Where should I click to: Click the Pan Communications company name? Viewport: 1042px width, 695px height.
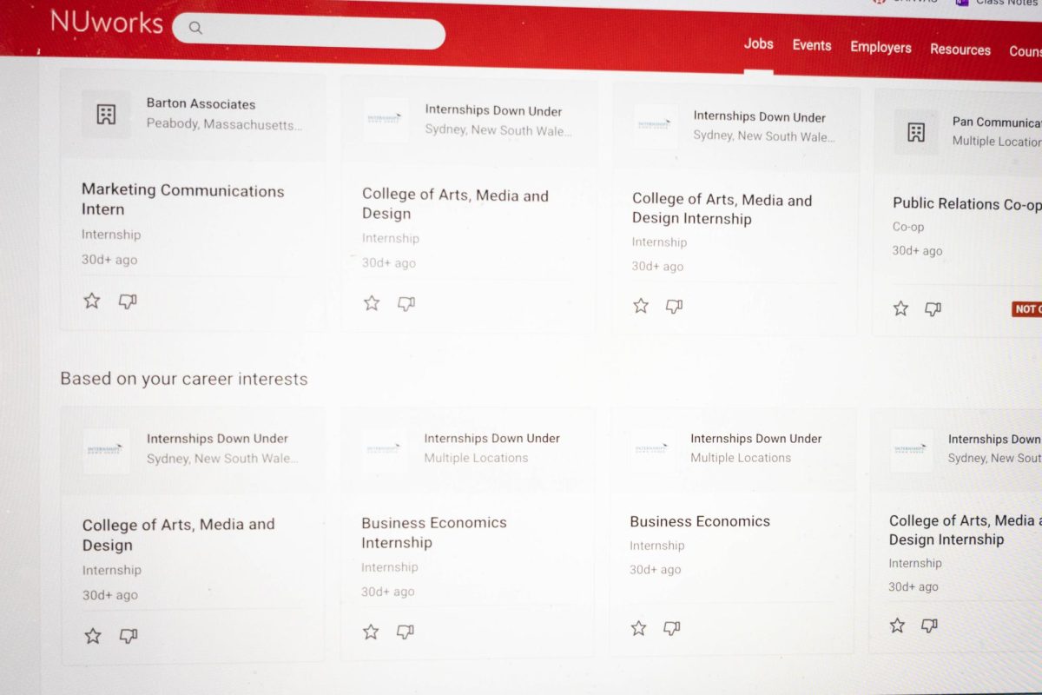coord(996,122)
